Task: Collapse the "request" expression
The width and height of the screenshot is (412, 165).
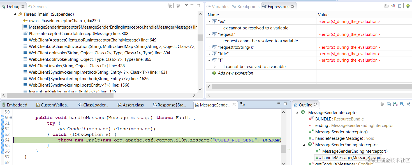Action: pyautogui.click(x=209, y=34)
